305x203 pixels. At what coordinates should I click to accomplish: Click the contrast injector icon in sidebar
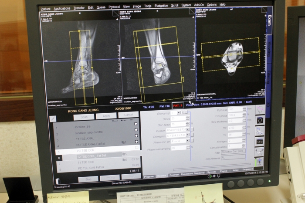point(260,152)
